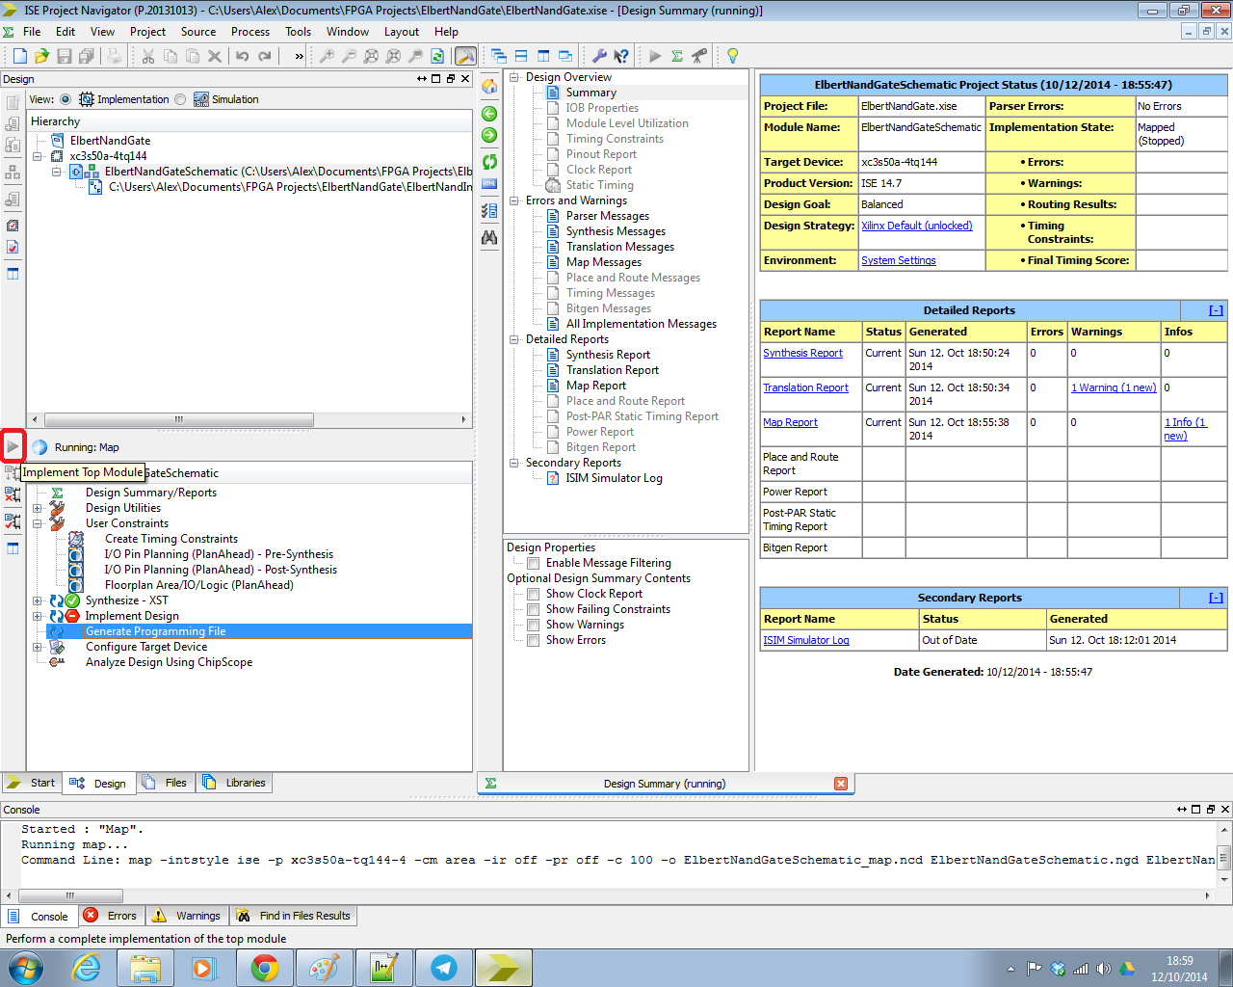Screen dimensions: 1233x987
Task: Click the Cascade windows toolbar icon
Action: tap(499, 56)
